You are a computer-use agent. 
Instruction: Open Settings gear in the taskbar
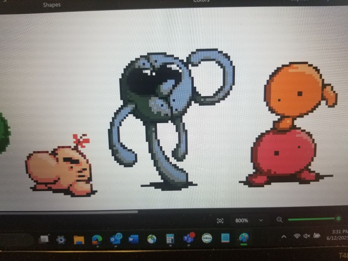click(61, 240)
